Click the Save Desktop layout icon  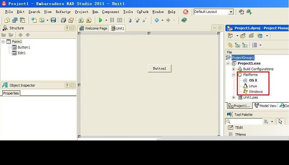[242, 12]
